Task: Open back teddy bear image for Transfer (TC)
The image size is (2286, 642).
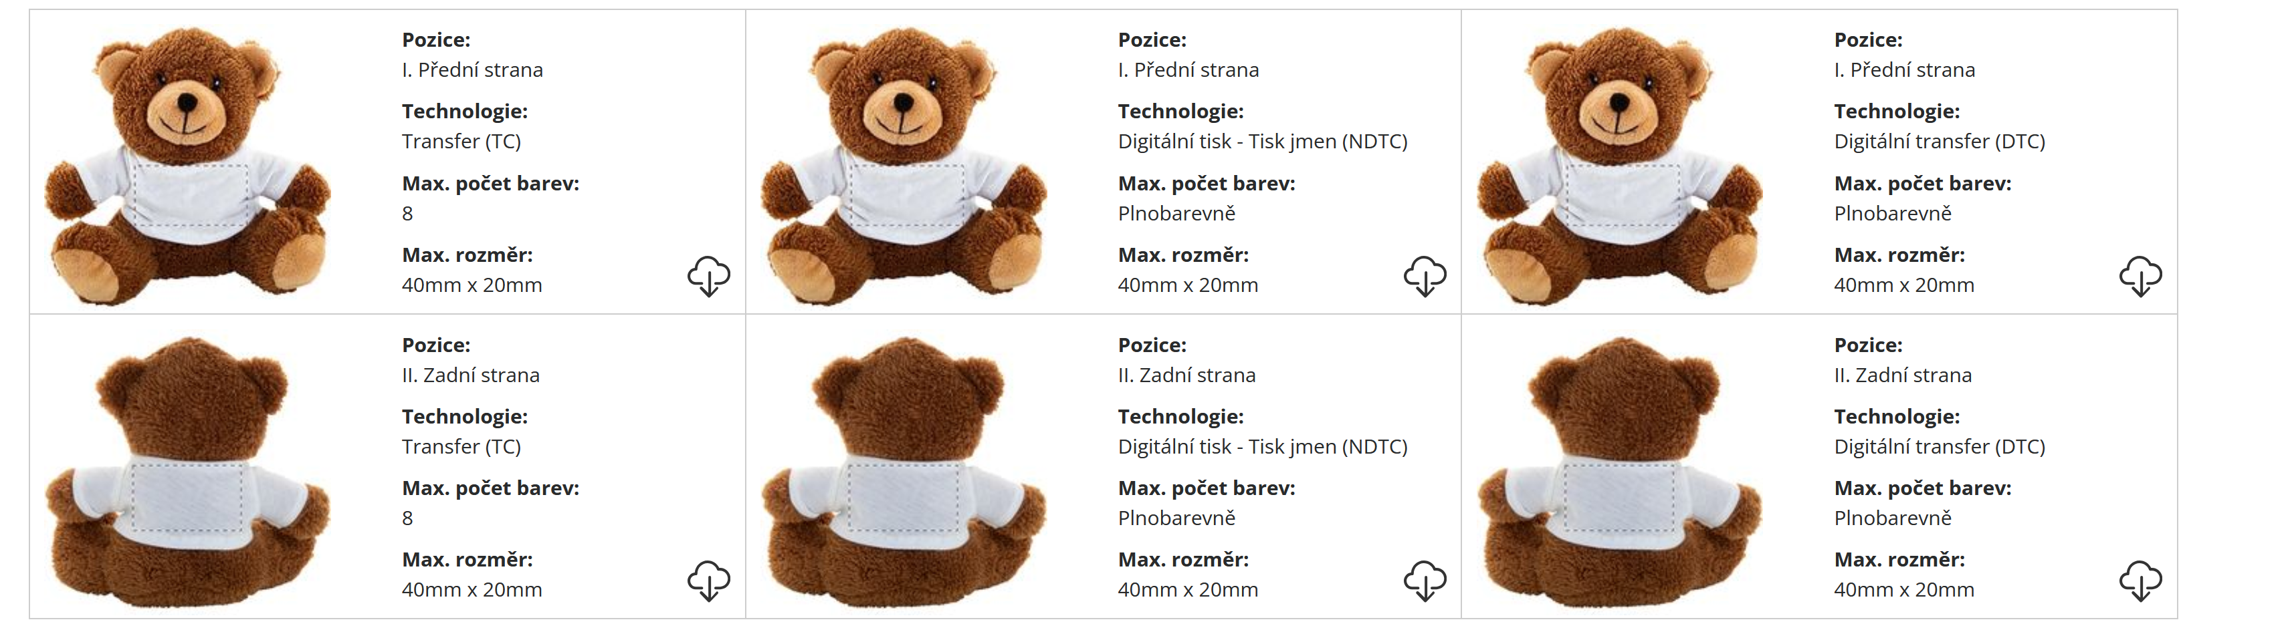Action: [188, 471]
